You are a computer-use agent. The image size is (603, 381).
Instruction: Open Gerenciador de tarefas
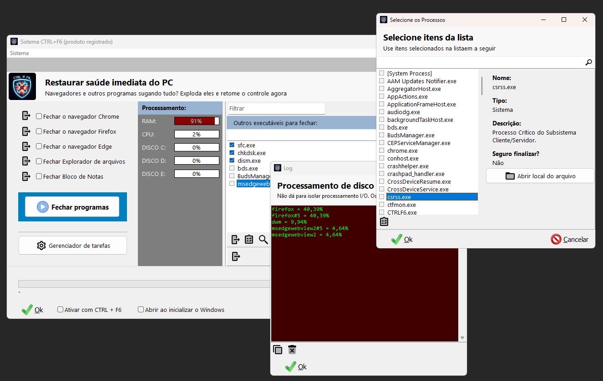coord(73,246)
